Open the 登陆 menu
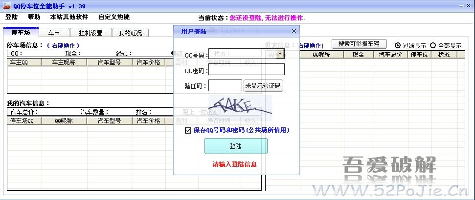The height and width of the screenshot is (200, 475). (x=12, y=17)
